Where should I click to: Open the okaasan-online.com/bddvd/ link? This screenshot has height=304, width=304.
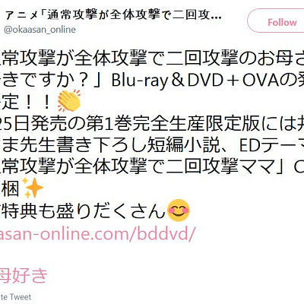pos(97,233)
